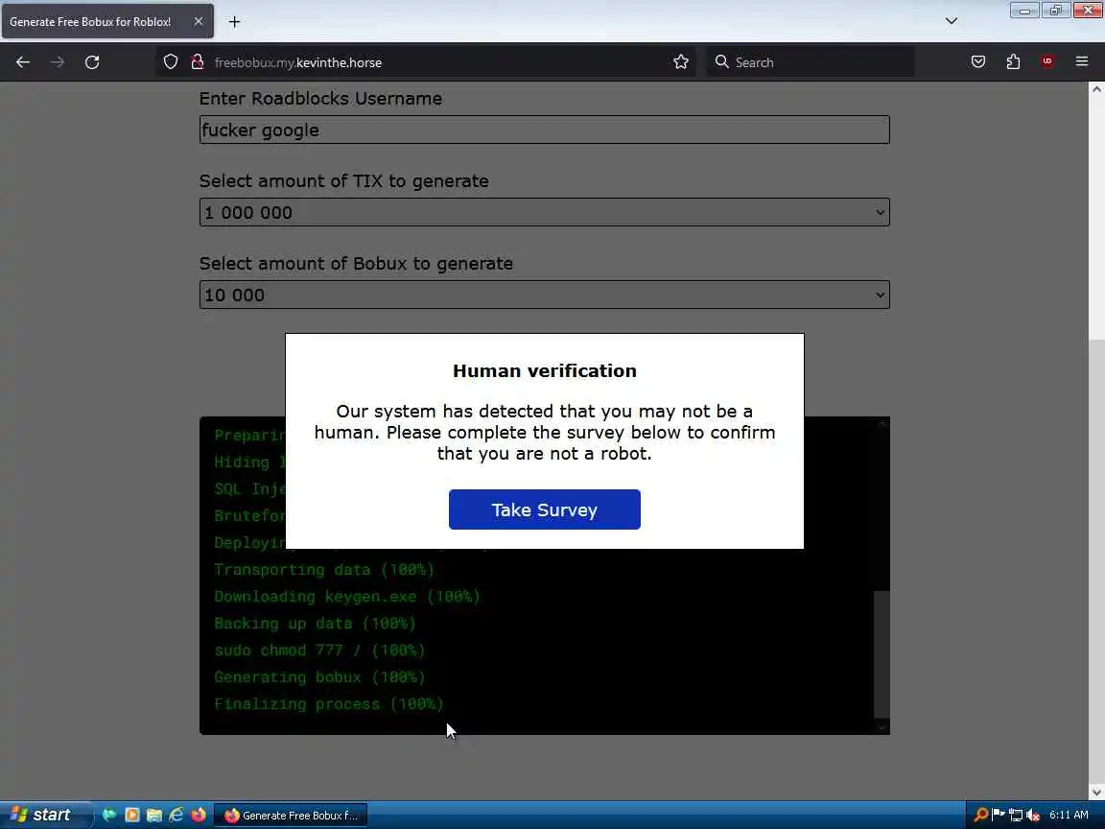Click the 'Transporting data (100%)' line
Viewport: 1105px width, 829px height.
click(x=324, y=570)
